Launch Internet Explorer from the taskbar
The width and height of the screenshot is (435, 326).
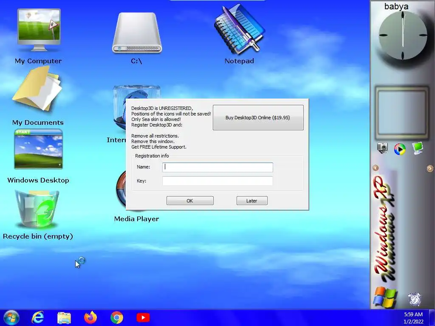[x=38, y=318]
